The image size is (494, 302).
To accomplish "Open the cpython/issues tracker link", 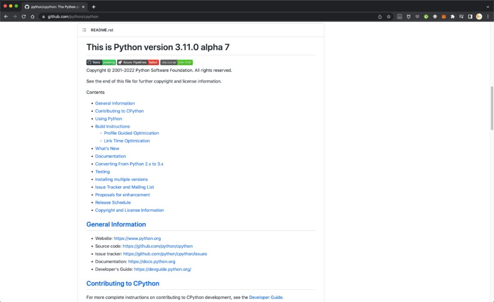I will tap(165, 254).
